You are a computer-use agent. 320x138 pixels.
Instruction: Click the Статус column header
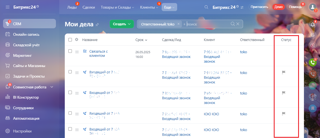point(286,40)
